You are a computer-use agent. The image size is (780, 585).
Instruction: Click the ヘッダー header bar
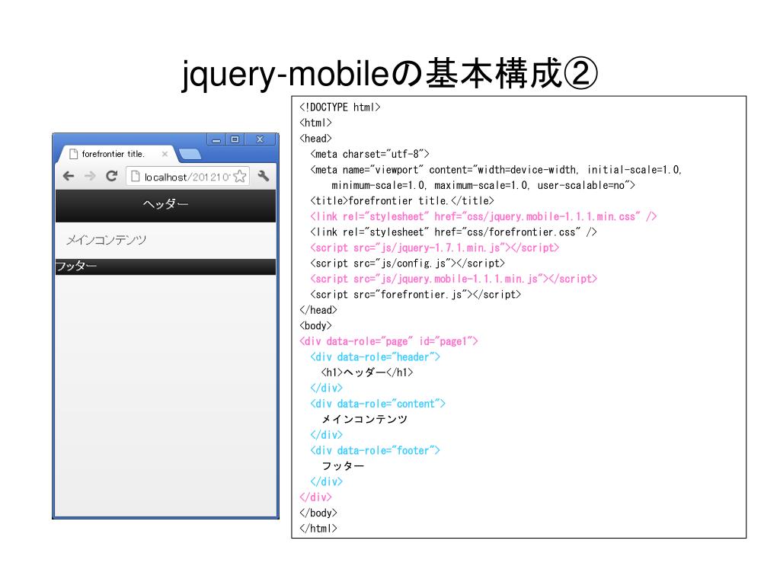pos(165,206)
